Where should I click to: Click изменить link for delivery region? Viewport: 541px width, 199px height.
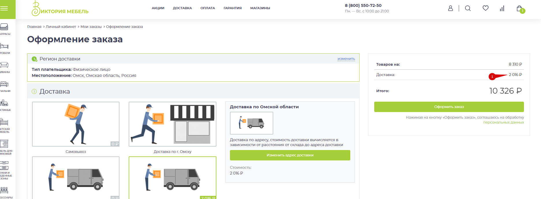[x=346, y=59]
